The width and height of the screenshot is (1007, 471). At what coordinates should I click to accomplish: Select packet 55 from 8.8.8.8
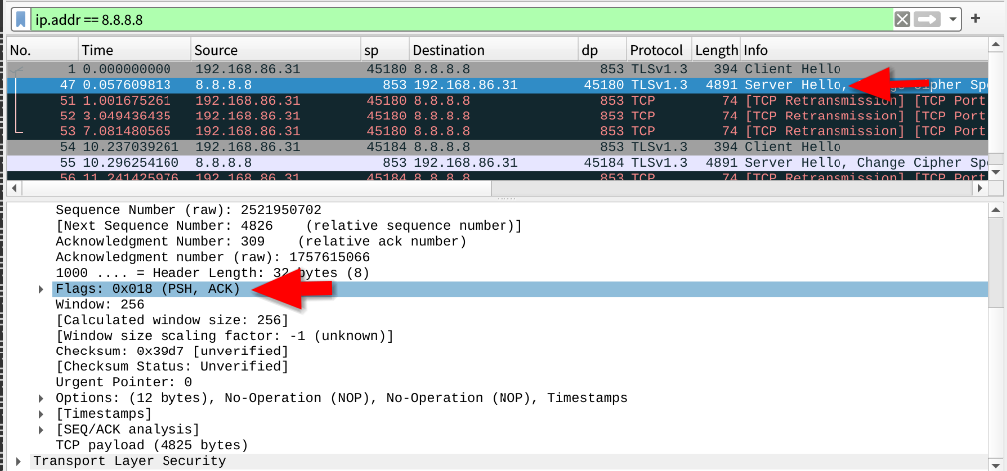498,163
